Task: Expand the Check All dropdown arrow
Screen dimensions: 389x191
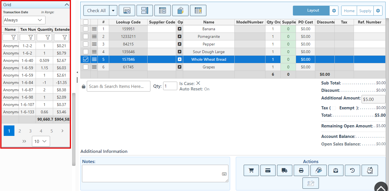Action: (113, 11)
